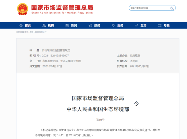Screen dimensions: 187x139
Task: Click the home icon beside 首页
Action: [x=21, y=25]
